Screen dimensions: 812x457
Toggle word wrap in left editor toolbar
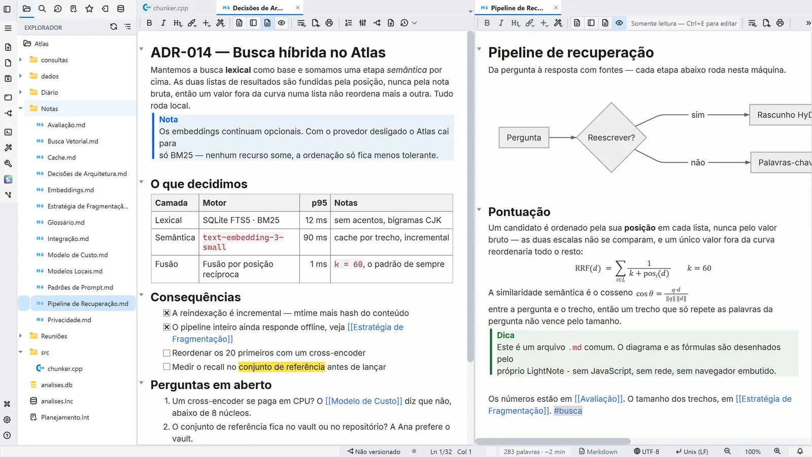point(301,23)
